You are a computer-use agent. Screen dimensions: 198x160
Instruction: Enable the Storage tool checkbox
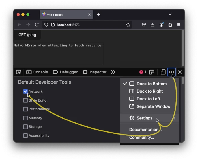[x=25, y=127]
